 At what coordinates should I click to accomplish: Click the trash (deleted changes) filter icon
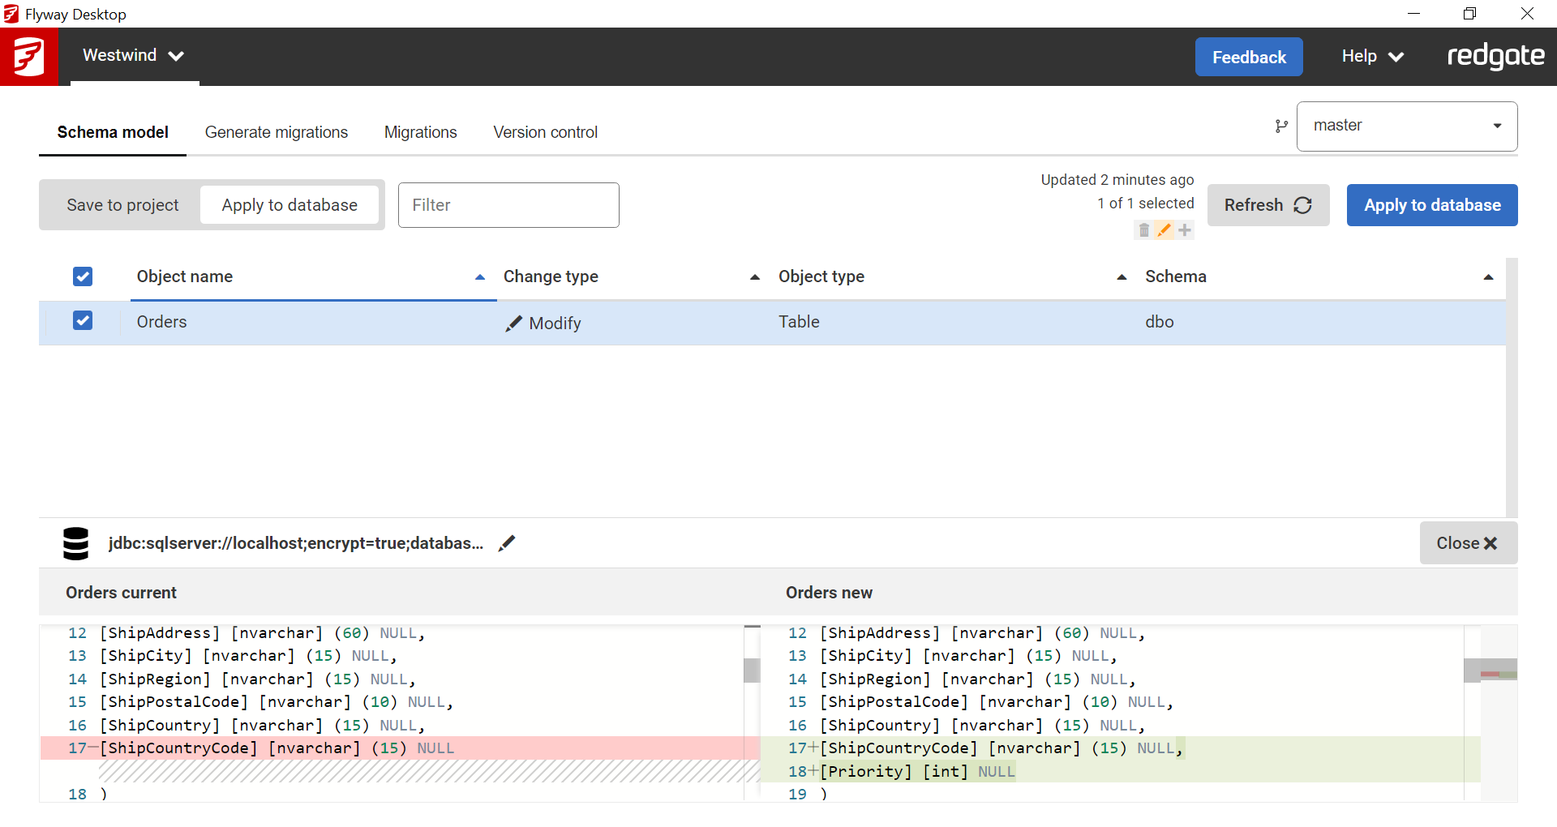1143,230
